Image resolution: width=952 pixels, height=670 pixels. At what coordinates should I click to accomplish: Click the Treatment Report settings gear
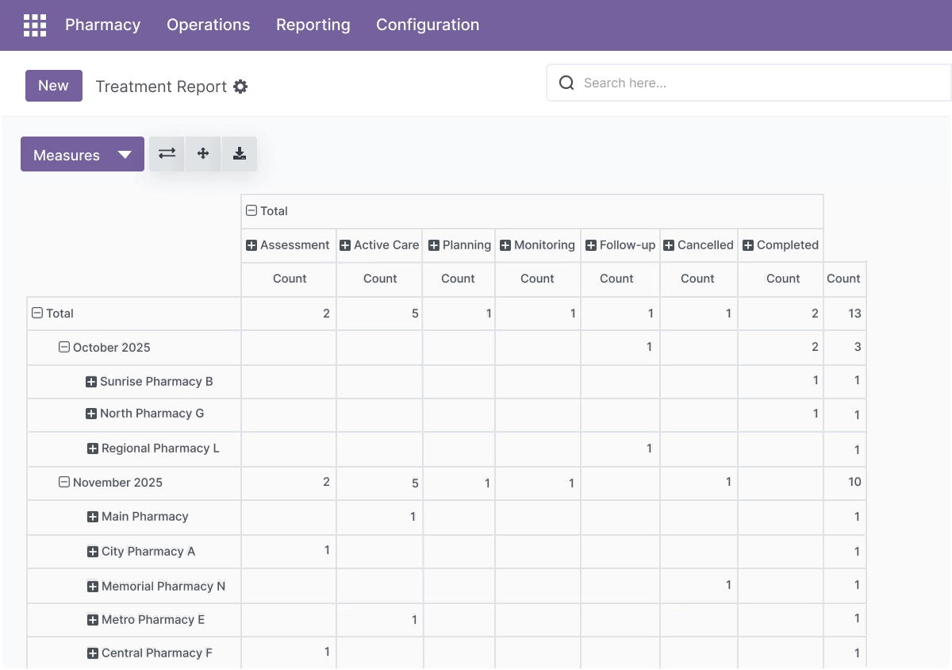pyautogui.click(x=240, y=87)
